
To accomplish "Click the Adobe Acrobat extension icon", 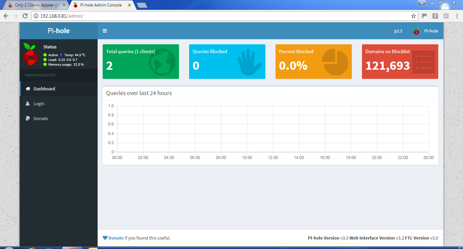I will pos(446,16).
